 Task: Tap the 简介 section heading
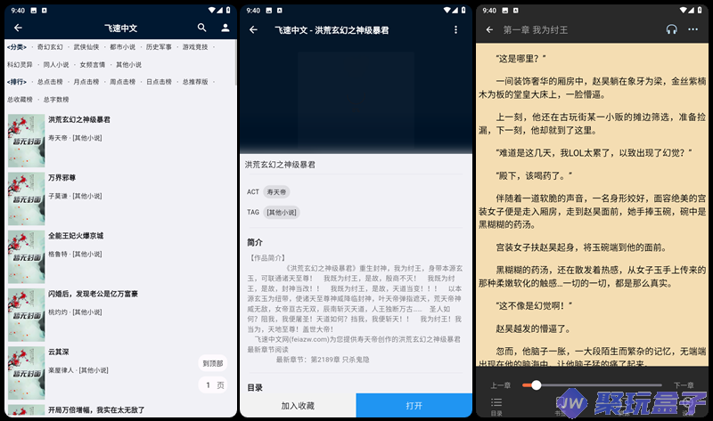tap(255, 242)
